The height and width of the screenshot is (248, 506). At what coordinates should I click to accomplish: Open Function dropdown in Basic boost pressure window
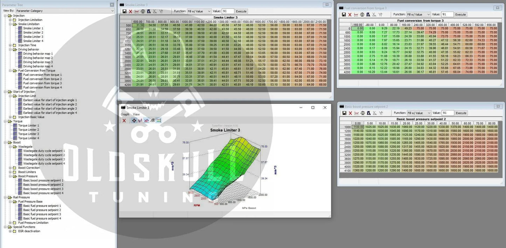(418, 113)
